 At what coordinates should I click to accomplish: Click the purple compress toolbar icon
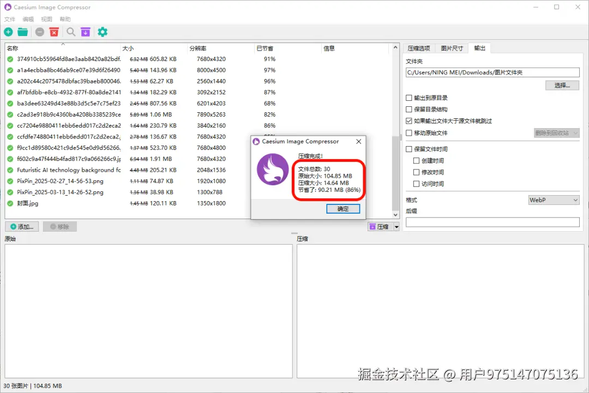pyautogui.click(x=86, y=32)
